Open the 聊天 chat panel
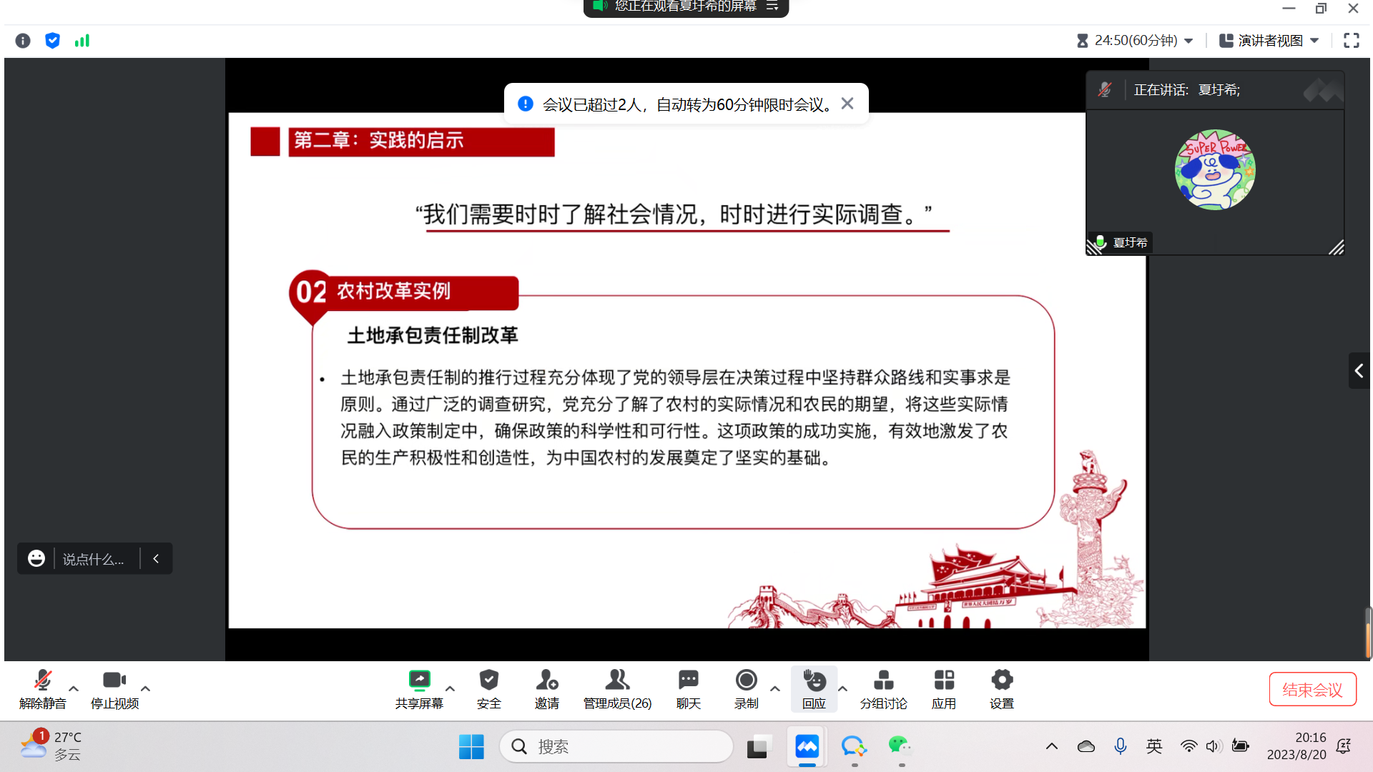This screenshot has width=1373, height=772. [687, 688]
